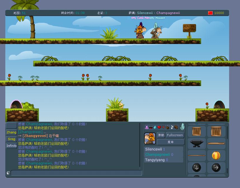Open the player avatar portrait

click(x=150, y=138)
